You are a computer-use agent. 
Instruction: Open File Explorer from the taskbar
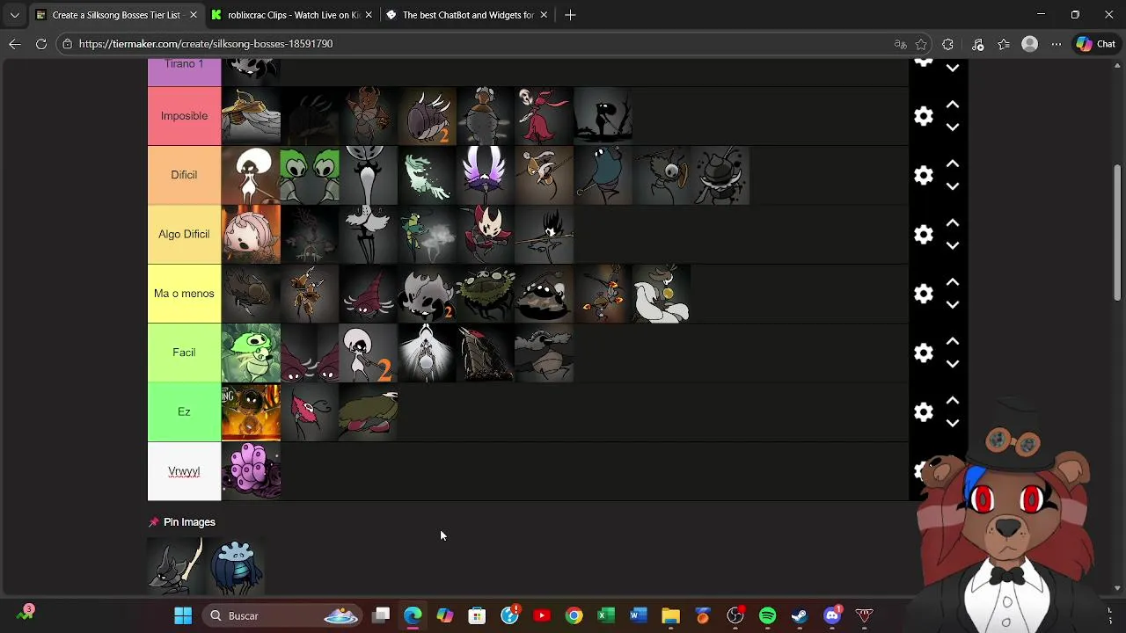[670, 615]
